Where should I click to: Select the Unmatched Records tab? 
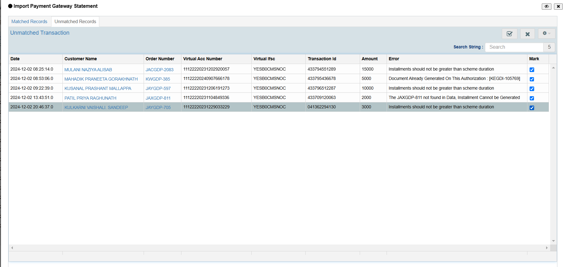pyautogui.click(x=75, y=22)
